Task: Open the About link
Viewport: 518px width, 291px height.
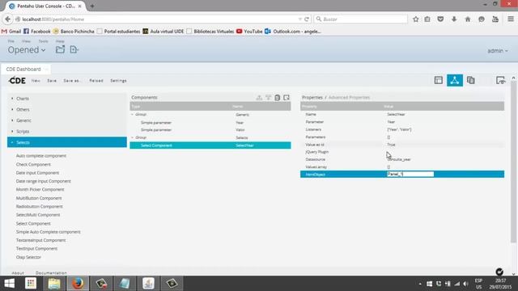Action: click(18, 273)
